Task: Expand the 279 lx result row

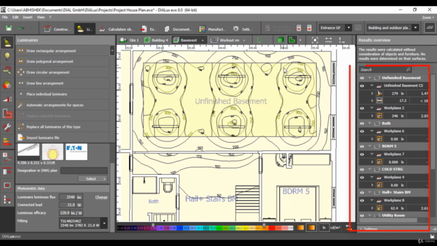Action: [372, 94]
